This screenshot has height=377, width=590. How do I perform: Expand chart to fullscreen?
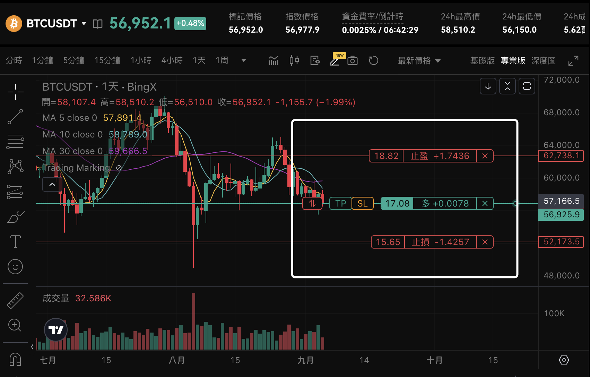coord(573,61)
